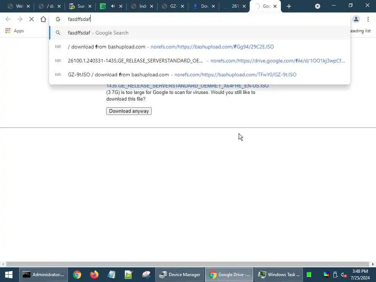Navigate forward in browser history
376x282 pixels.
tap(20, 19)
